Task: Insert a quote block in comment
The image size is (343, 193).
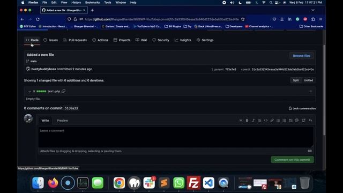Action: (x=259, y=120)
